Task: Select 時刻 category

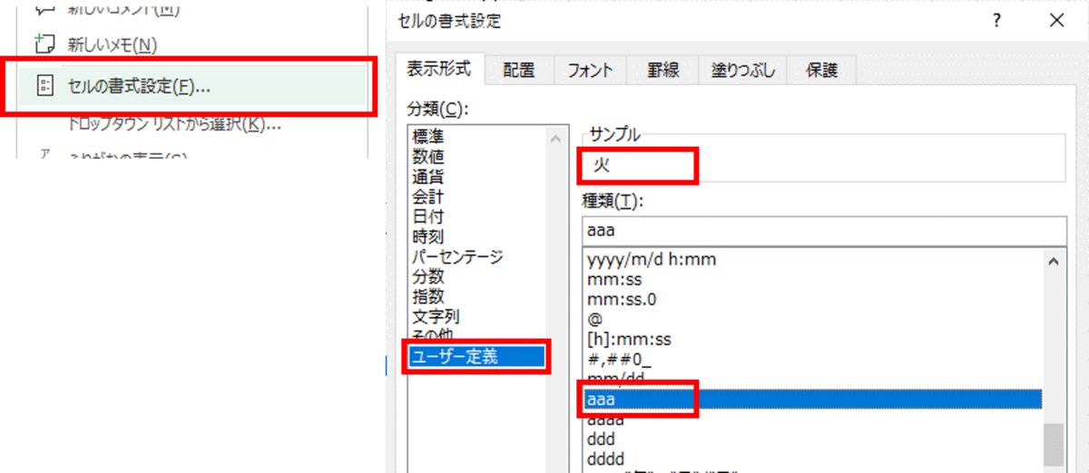Action: pos(428,237)
